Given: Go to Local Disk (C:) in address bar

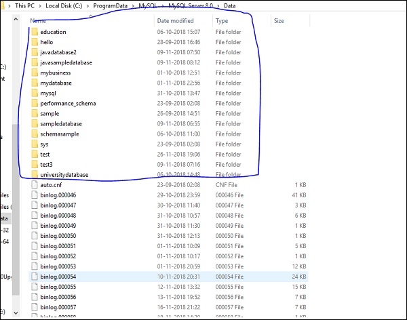Looking at the screenshot, I should click(x=64, y=5).
